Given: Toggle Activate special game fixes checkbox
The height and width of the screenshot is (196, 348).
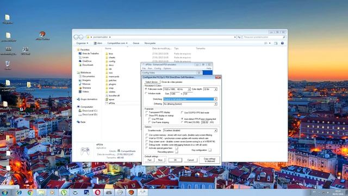Looking at the screenshot, I should point(147,148).
